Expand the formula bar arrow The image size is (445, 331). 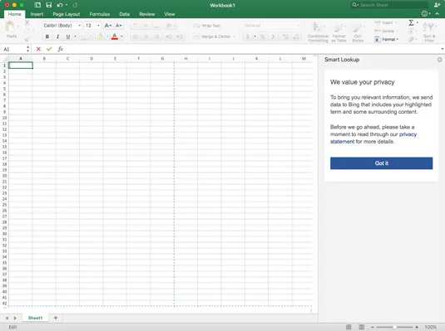tap(442, 49)
